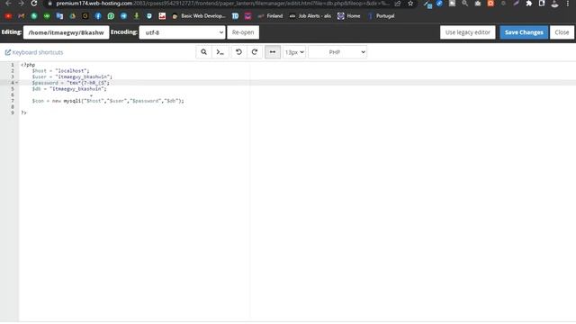Click the <?php opening tag line

(x=28, y=65)
